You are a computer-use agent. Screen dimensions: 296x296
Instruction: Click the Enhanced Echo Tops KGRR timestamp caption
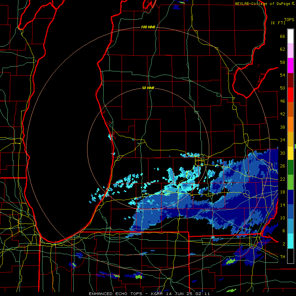pos(149,294)
